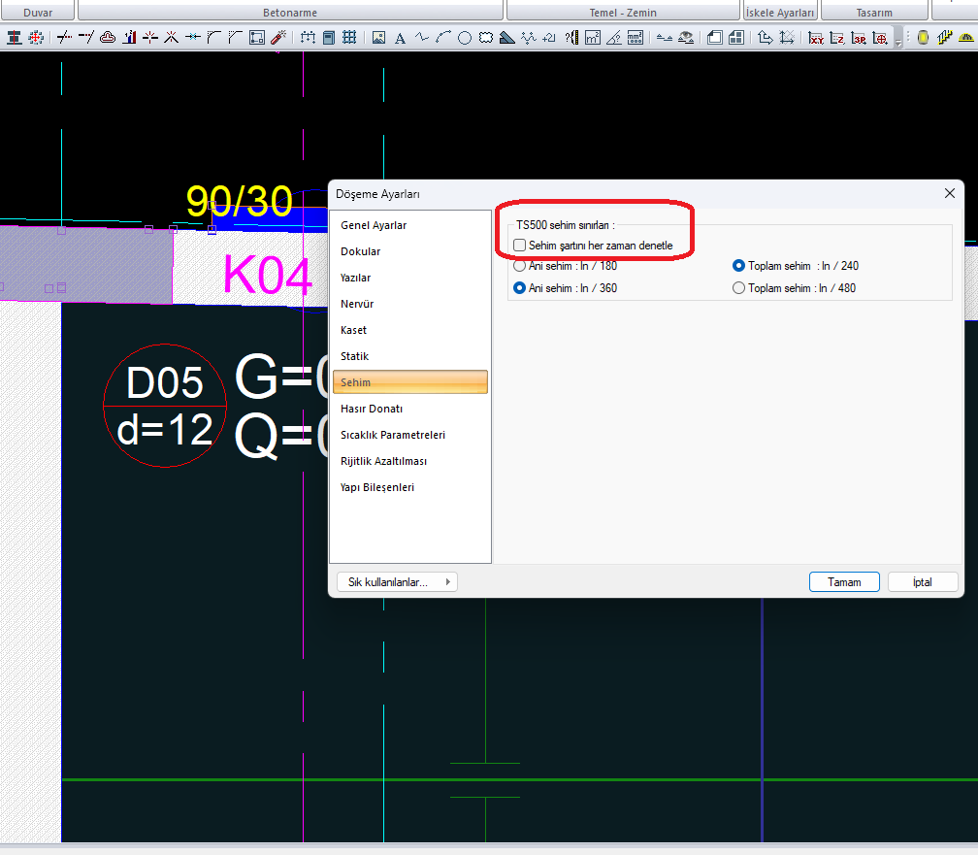Click the red firecracker explode icon

click(278, 38)
